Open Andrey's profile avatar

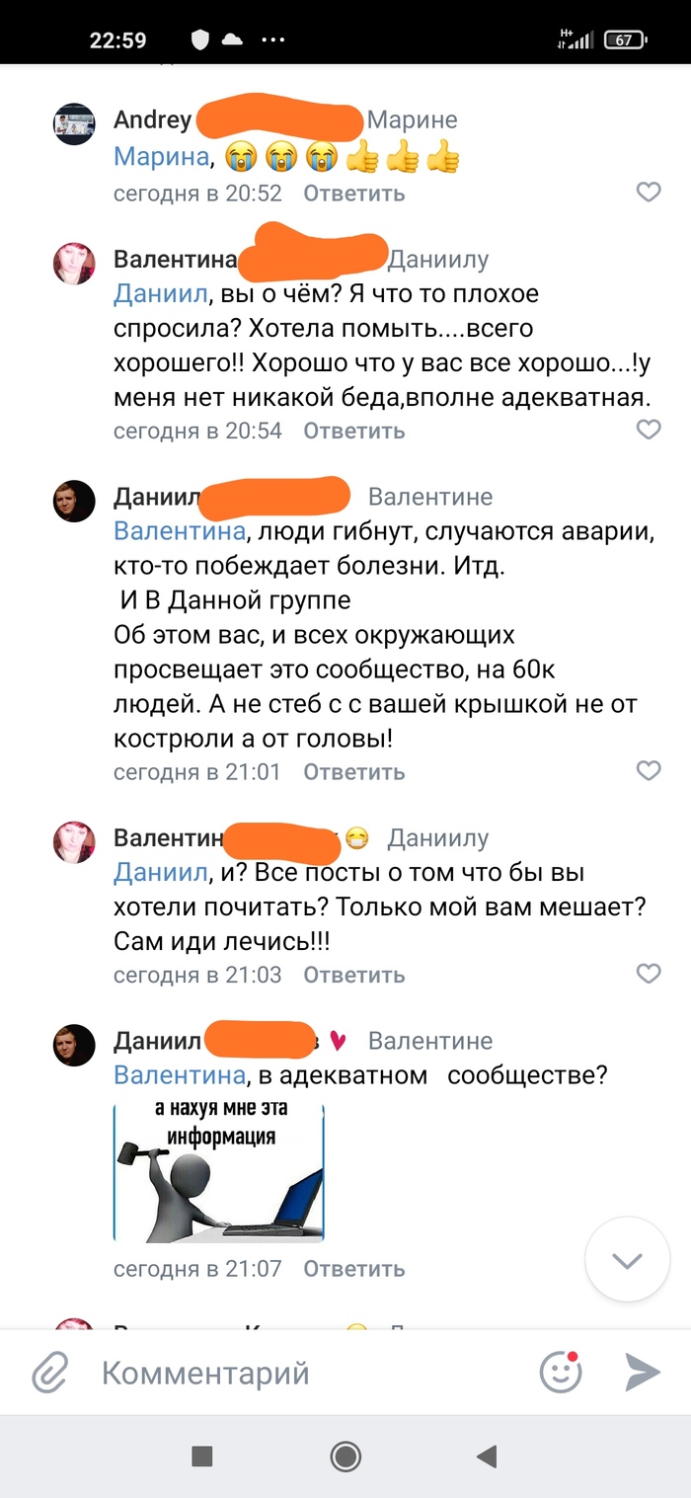[74, 124]
